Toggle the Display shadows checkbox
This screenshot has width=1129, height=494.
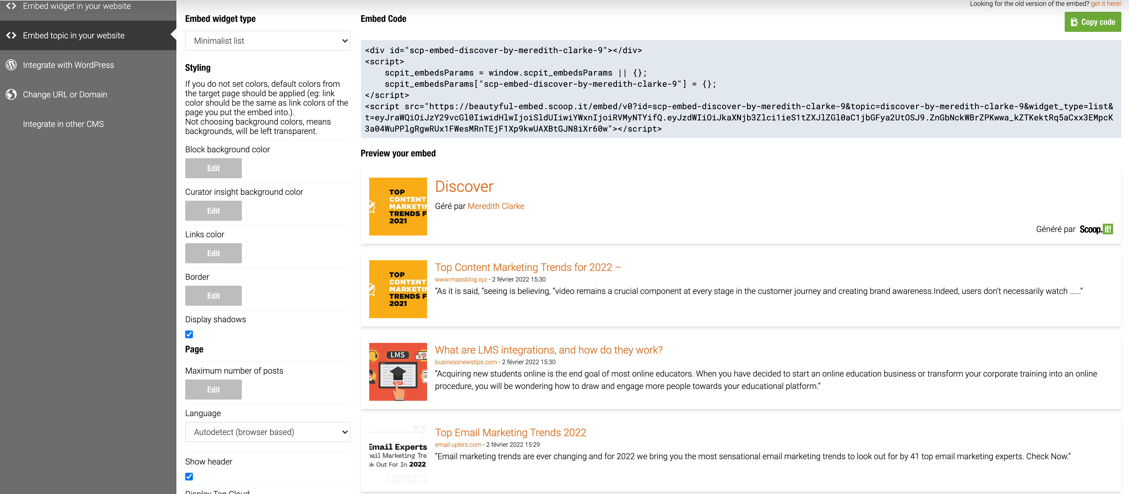point(189,334)
